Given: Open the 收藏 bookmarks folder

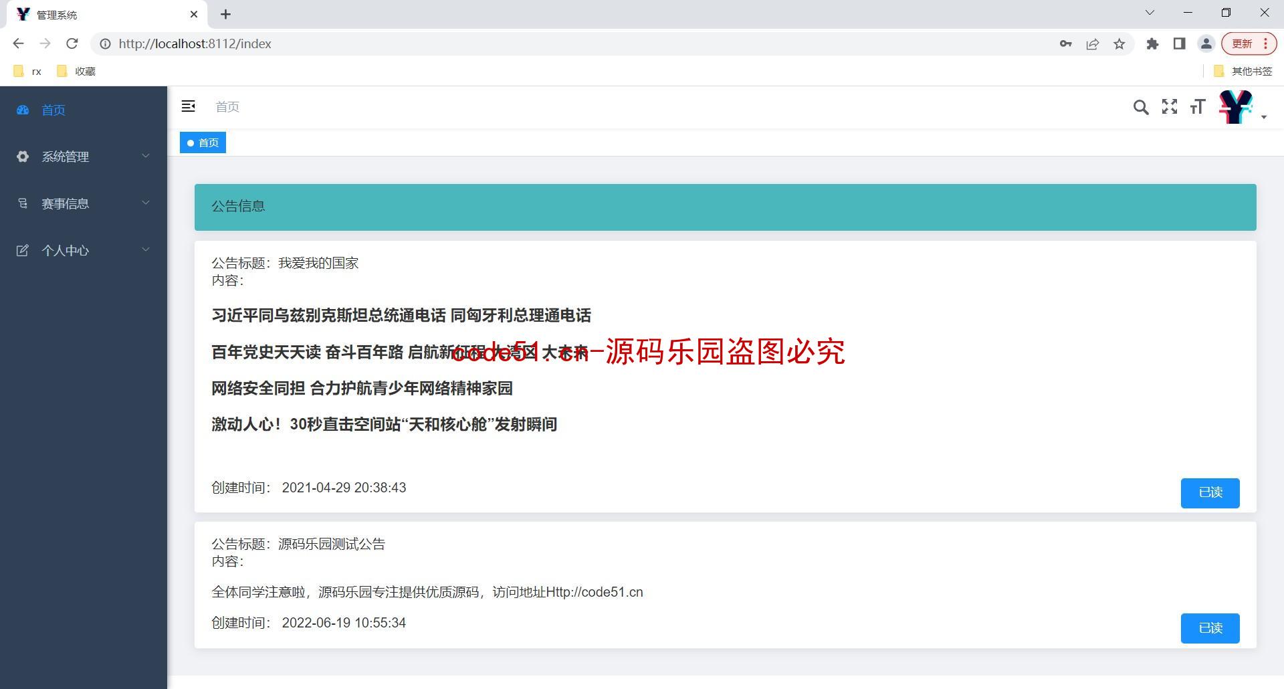Looking at the screenshot, I should 76,71.
